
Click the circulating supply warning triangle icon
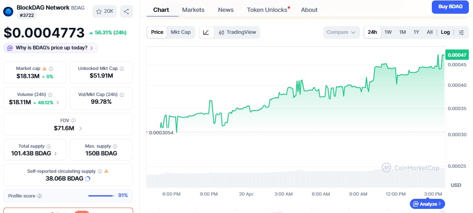[106, 171]
